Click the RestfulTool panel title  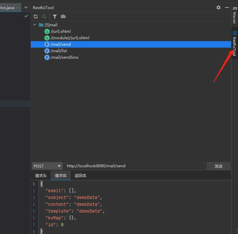[43, 7]
